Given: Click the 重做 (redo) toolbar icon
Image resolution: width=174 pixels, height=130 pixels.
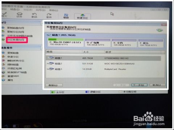Looking at the screenshot, I should (x=49, y=16).
